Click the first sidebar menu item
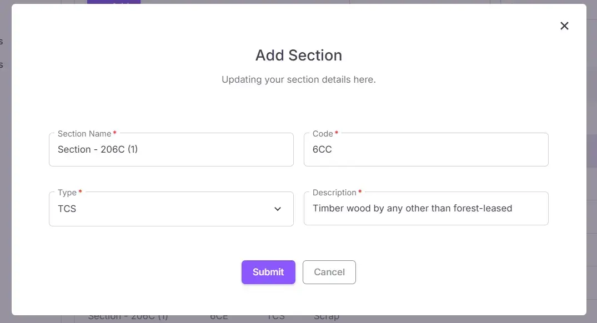Screen dimensions: 597x323 tap(2, 41)
